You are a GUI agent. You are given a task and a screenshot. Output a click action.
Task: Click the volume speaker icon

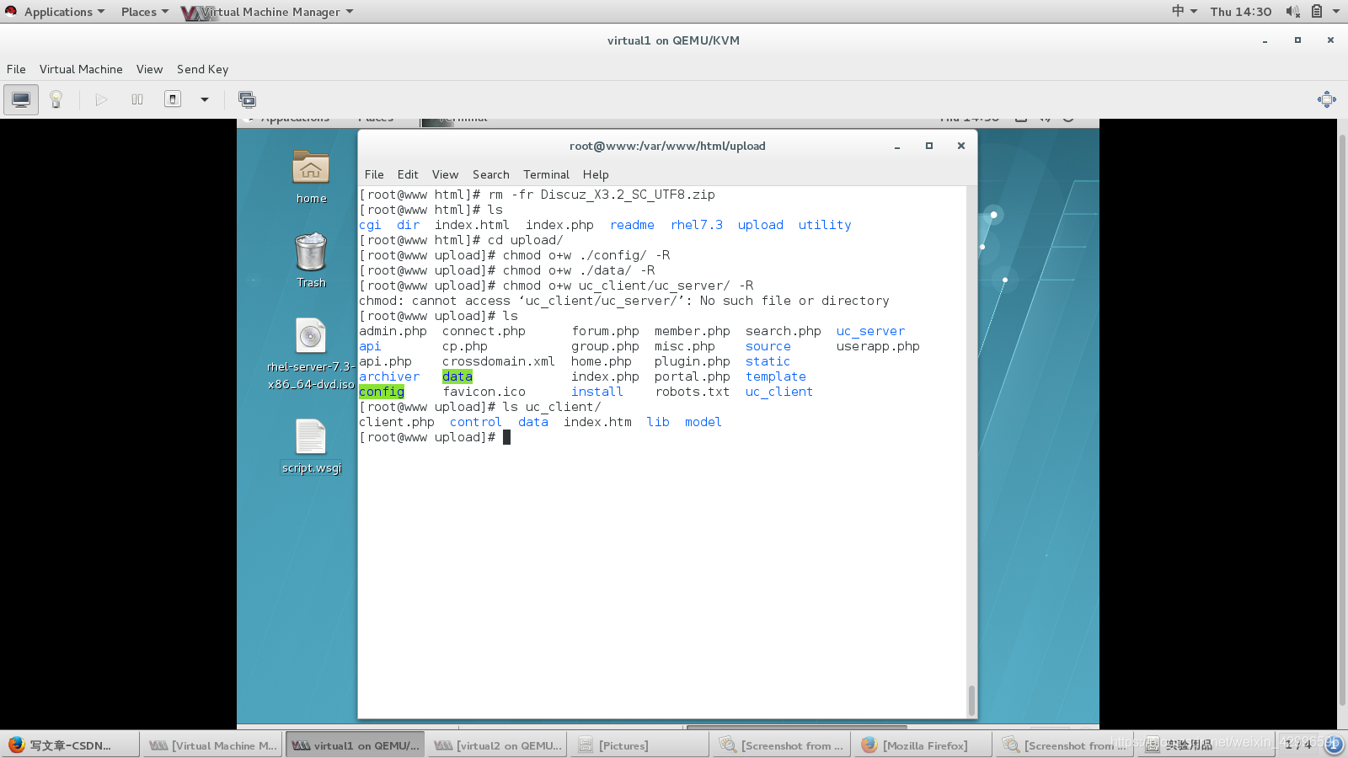coord(1292,12)
